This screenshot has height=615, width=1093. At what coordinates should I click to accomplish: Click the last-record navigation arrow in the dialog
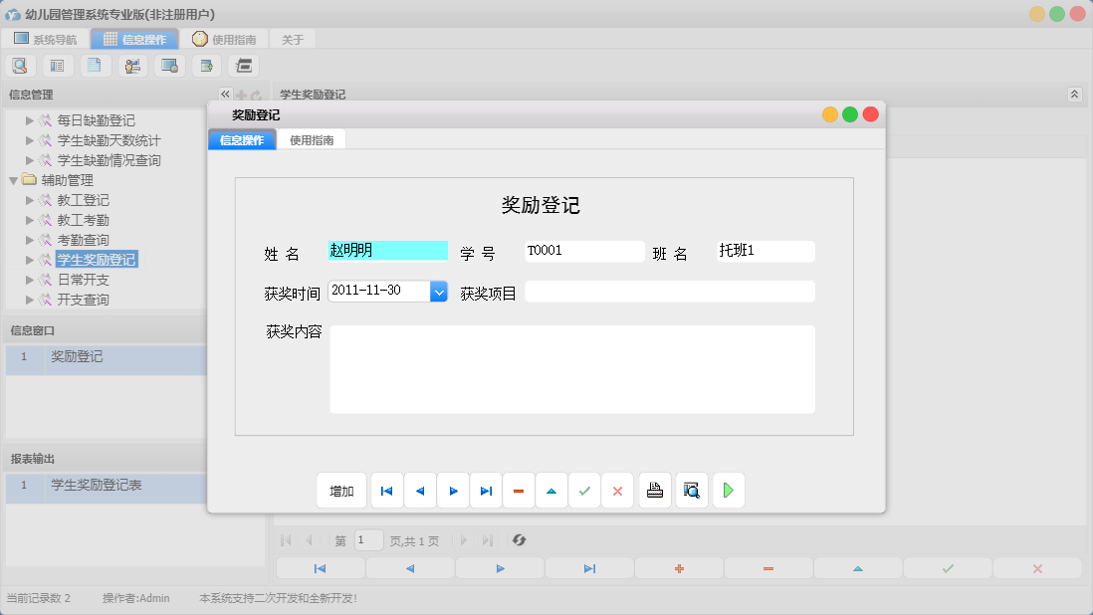click(486, 490)
